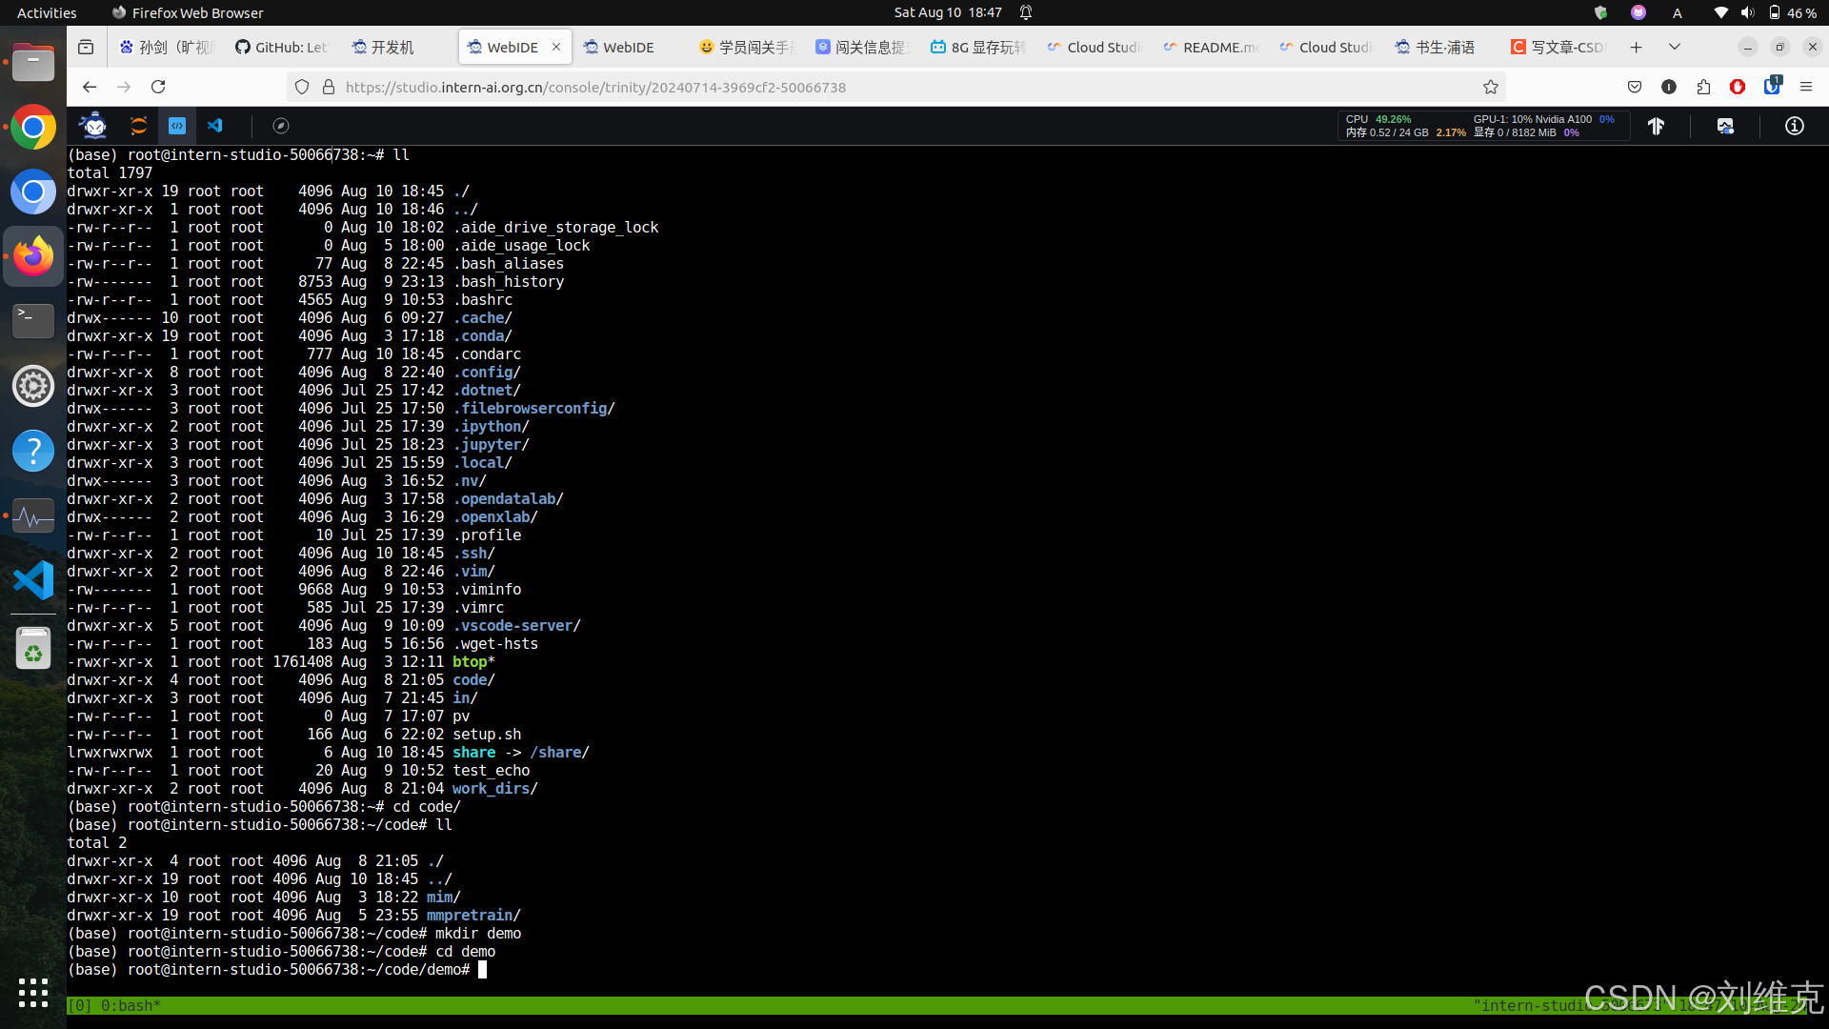This screenshot has height=1029, width=1829.
Task: Bookmark this page with star icon
Action: (x=1491, y=87)
